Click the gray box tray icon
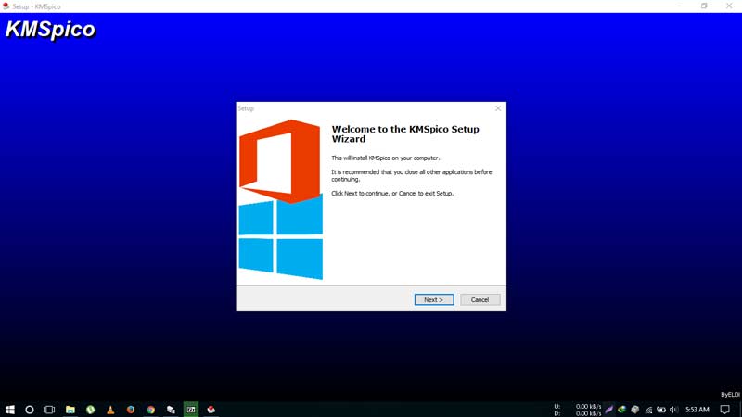742x417 pixels. (635, 410)
